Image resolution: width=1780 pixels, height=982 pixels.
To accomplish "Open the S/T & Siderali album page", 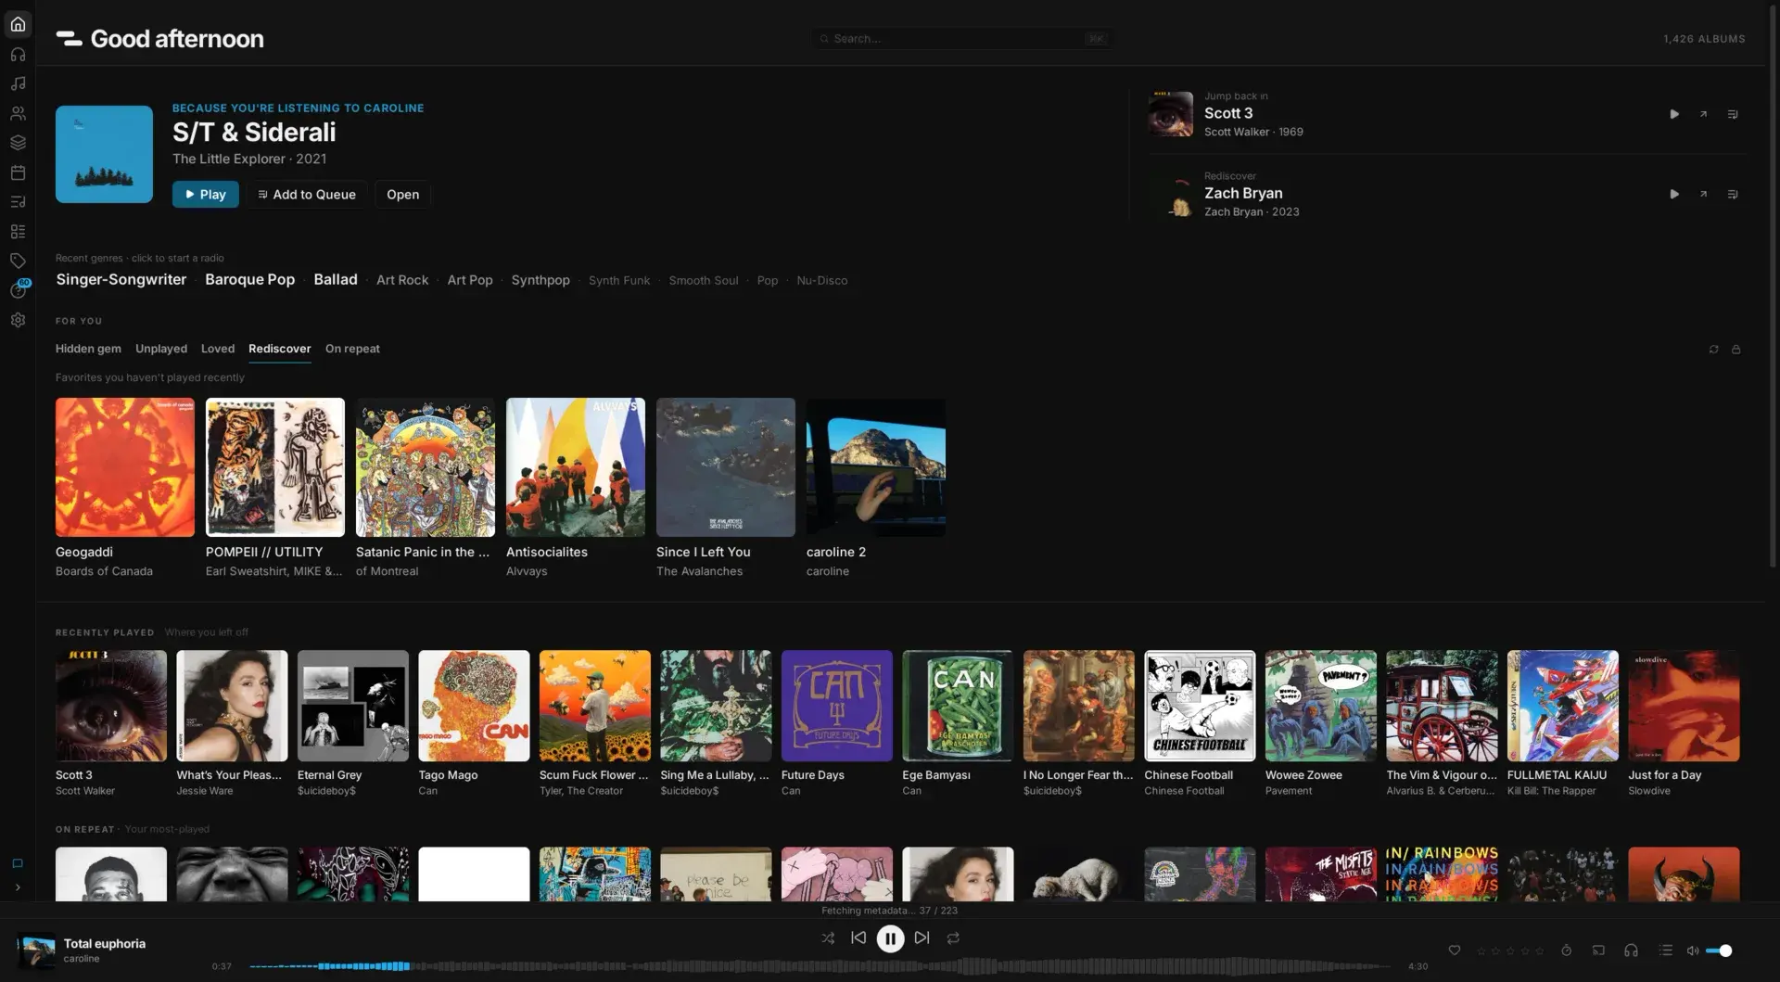I will (x=402, y=195).
